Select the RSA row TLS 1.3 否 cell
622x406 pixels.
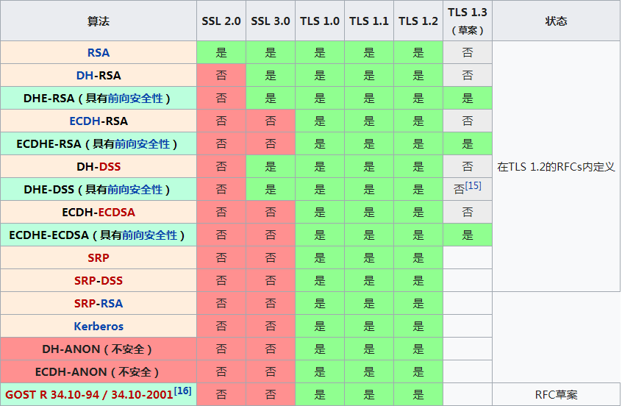pyautogui.click(x=468, y=53)
